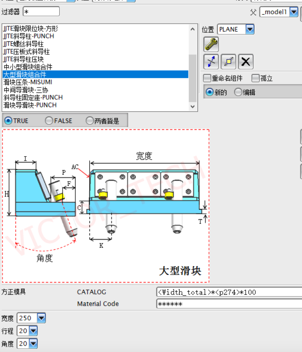Click the flip direction arrows icon
This screenshot has width=302, height=352.
click(x=211, y=61)
